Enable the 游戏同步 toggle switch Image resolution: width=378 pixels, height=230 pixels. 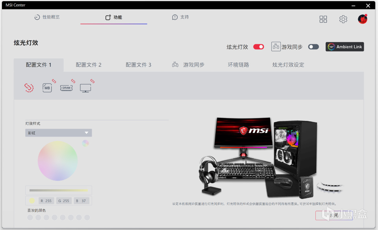click(313, 47)
